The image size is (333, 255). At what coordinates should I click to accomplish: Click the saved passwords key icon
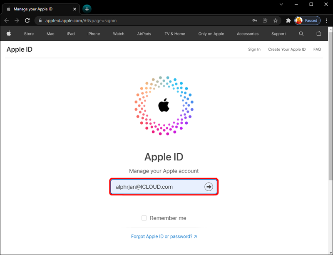255,20
